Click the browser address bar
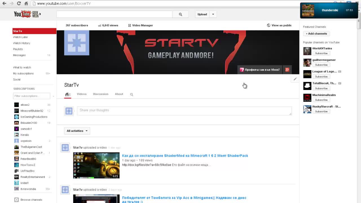Screen dimensions: 361x203 point(166,3)
